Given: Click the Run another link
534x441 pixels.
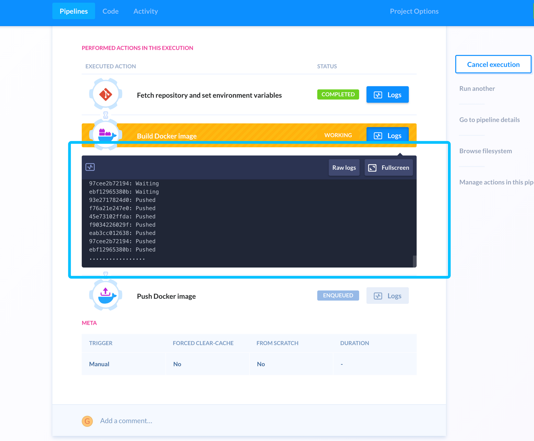Looking at the screenshot, I should (477, 88).
